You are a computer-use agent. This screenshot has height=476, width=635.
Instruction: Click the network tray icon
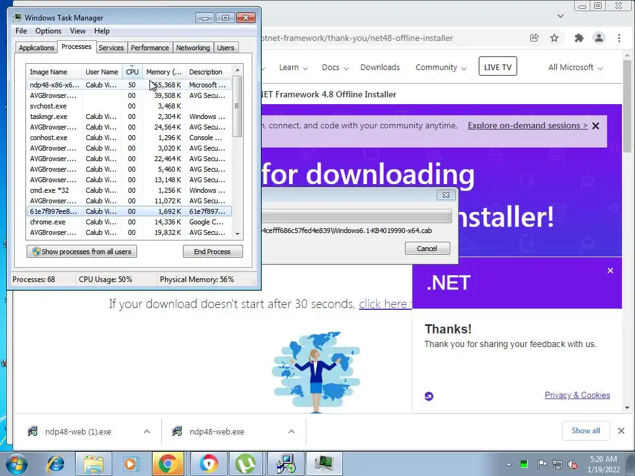tap(557, 464)
